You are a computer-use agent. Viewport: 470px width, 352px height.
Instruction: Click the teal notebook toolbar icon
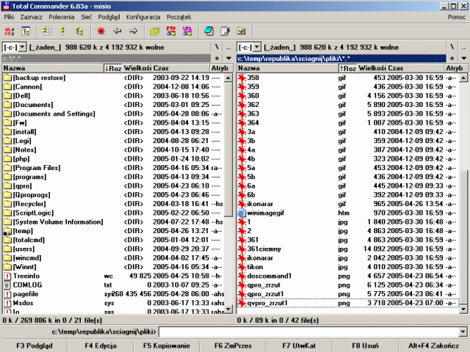[209, 31]
